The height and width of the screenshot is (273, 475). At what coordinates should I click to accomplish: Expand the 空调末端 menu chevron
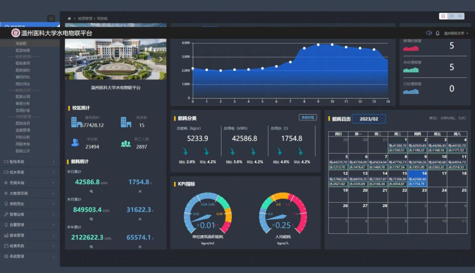pyautogui.click(x=54, y=183)
